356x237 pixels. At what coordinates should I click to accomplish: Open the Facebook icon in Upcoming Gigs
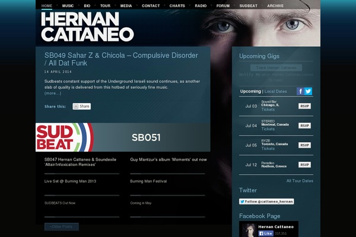click(x=300, y=91)
